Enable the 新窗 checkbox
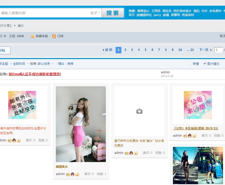Viewport: 225px width, 185px height. click(190, 64)
